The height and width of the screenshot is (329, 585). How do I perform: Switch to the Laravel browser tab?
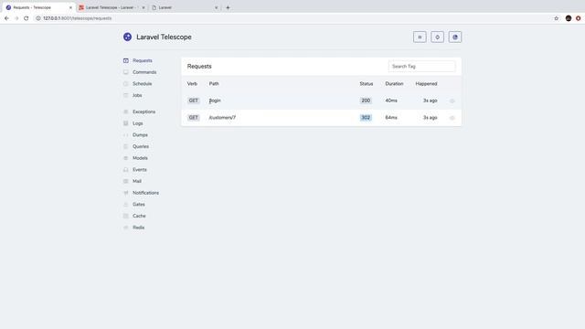(x=185, y=7)
